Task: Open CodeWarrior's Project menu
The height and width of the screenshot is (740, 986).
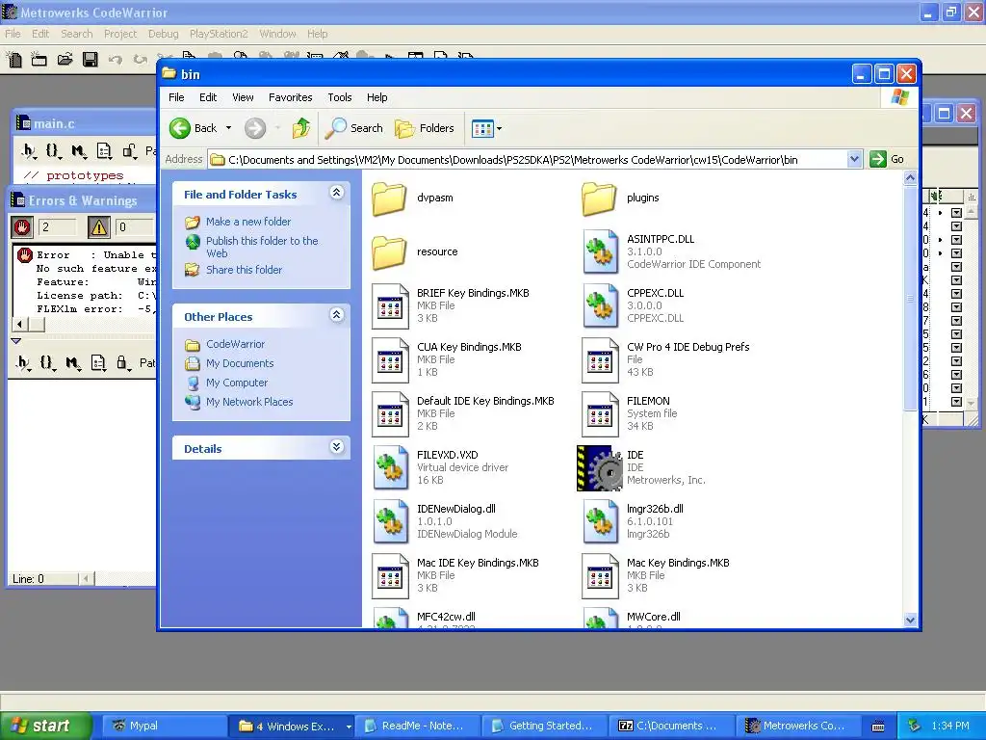Action: point(120,34)
